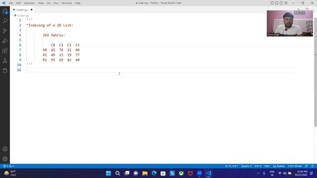Click value 82 in row R2

69,60
